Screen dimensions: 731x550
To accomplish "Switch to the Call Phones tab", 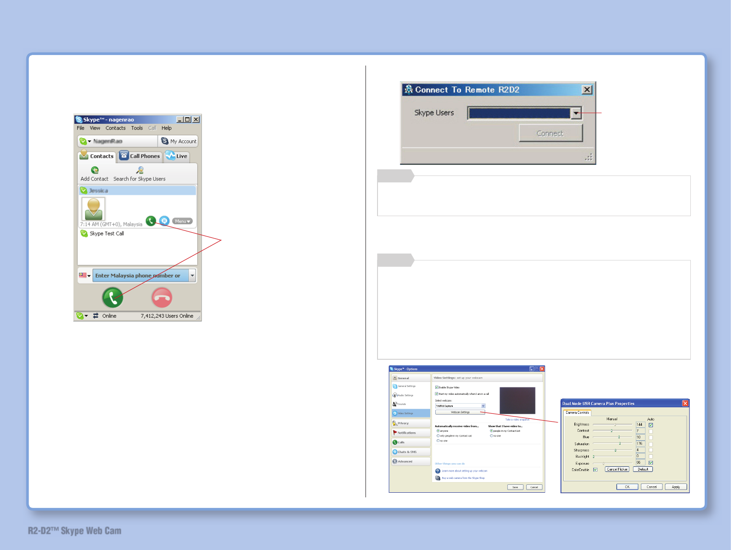I will pos(140,156).
